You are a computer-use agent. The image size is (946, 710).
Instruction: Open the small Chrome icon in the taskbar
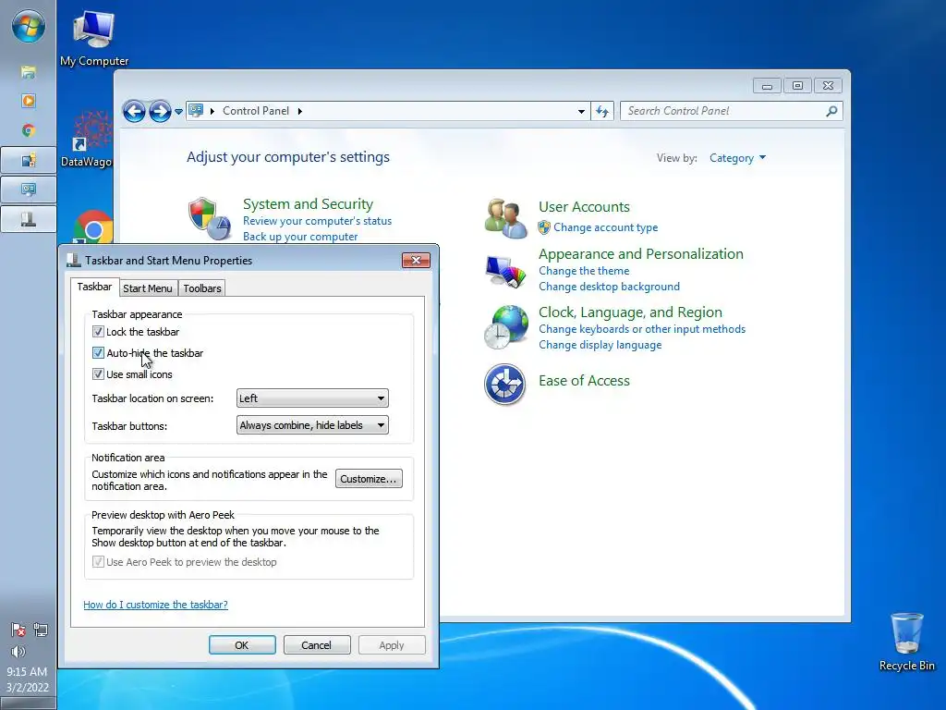[29, 130]
